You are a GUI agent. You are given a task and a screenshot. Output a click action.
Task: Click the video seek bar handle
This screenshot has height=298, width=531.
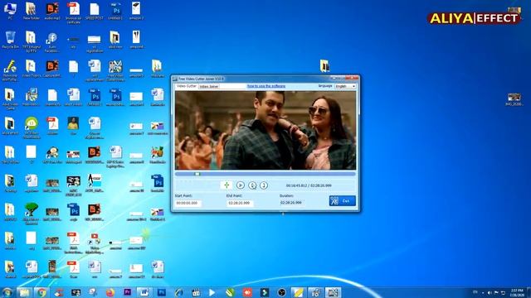click(197, 174)
